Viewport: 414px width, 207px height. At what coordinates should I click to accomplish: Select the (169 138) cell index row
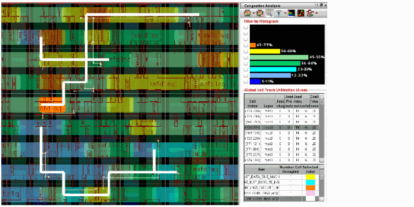pos(282,133)
